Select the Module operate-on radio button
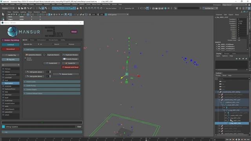This screenshot has height=141, width=251. coord(67,44)
